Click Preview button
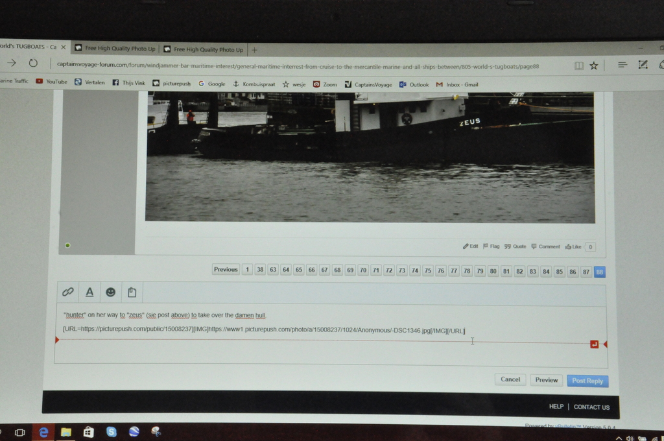664x441 pixels. tap(546, 380)
